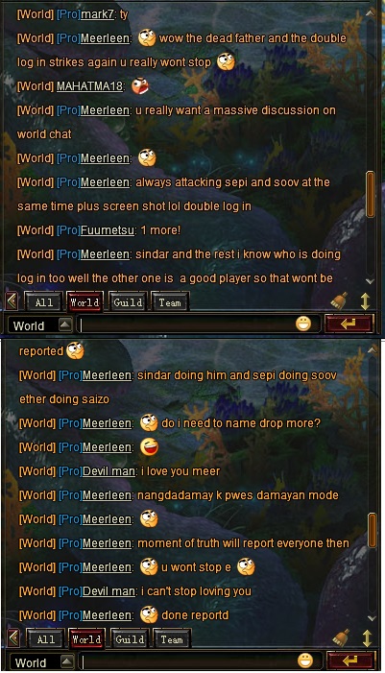Collapse upper chat with left arrow button
Screen dimensions: 385x673
tap(12, 300)
